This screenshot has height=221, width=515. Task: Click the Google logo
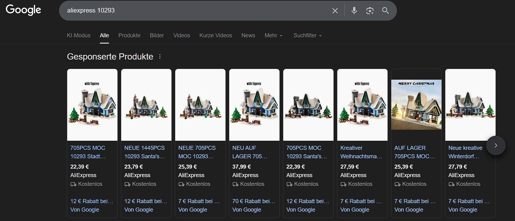[x=24, y=10]
